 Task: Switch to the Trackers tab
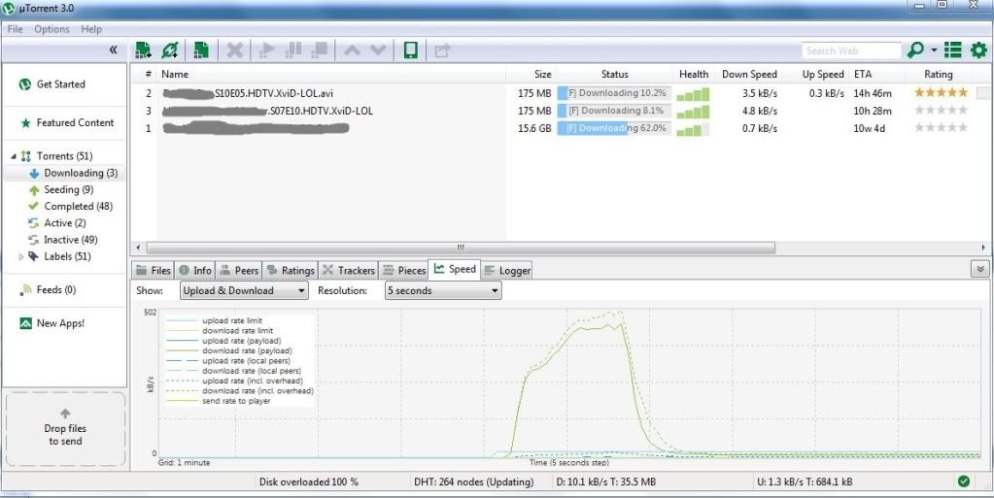coord(348,270)
